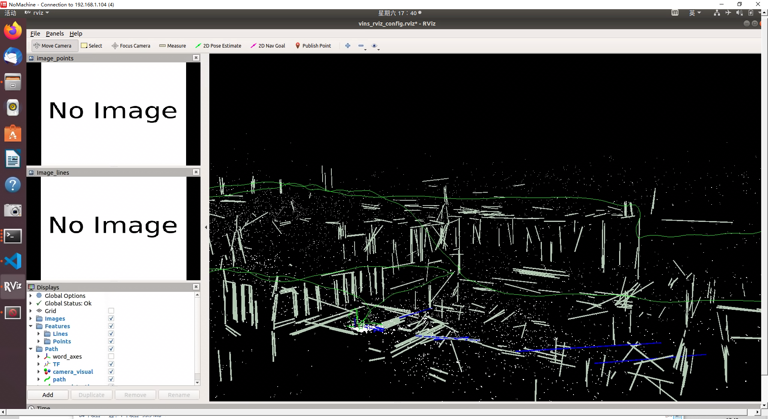Click the Image_lines panel title icon
The width and height of the screenshot is (768, 419).
(x=31, y=173)
